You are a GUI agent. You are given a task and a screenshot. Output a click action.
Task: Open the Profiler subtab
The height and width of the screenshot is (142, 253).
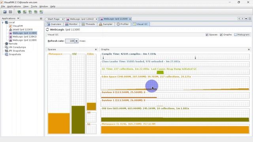point(123,24)
